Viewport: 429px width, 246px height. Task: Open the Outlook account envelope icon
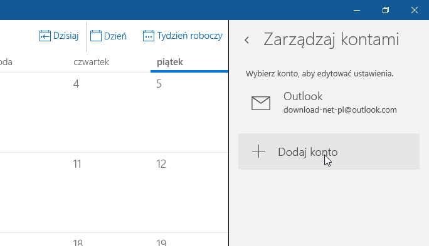261,103
